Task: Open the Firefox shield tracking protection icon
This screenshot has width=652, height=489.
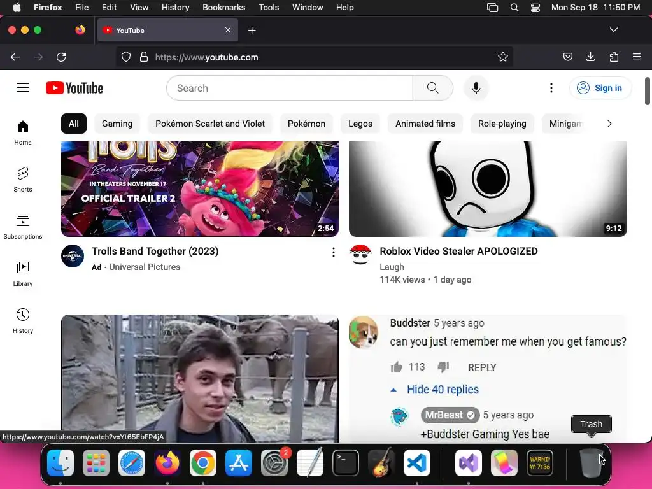Action: (126, 57)
